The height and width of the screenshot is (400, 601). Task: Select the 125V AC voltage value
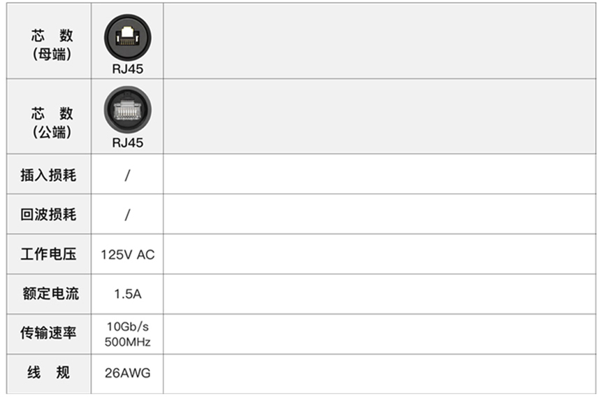[x=128, y=255]
